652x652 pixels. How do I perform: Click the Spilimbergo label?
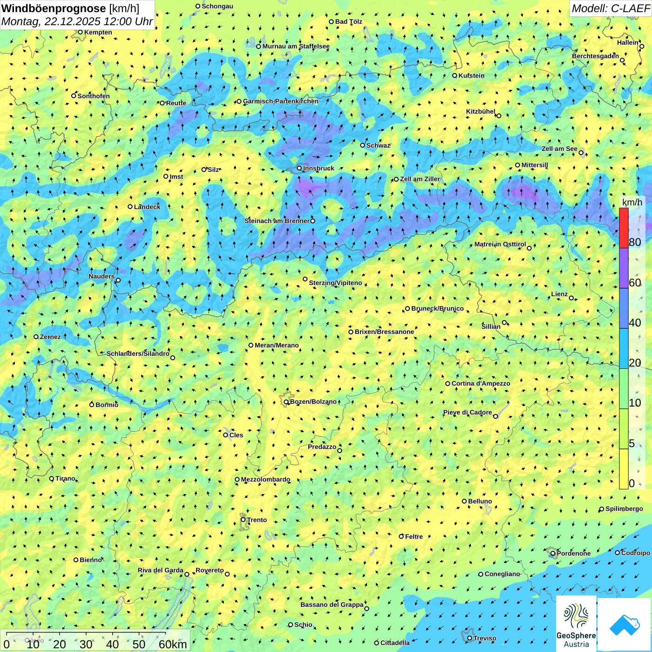[x=624, y=509]
